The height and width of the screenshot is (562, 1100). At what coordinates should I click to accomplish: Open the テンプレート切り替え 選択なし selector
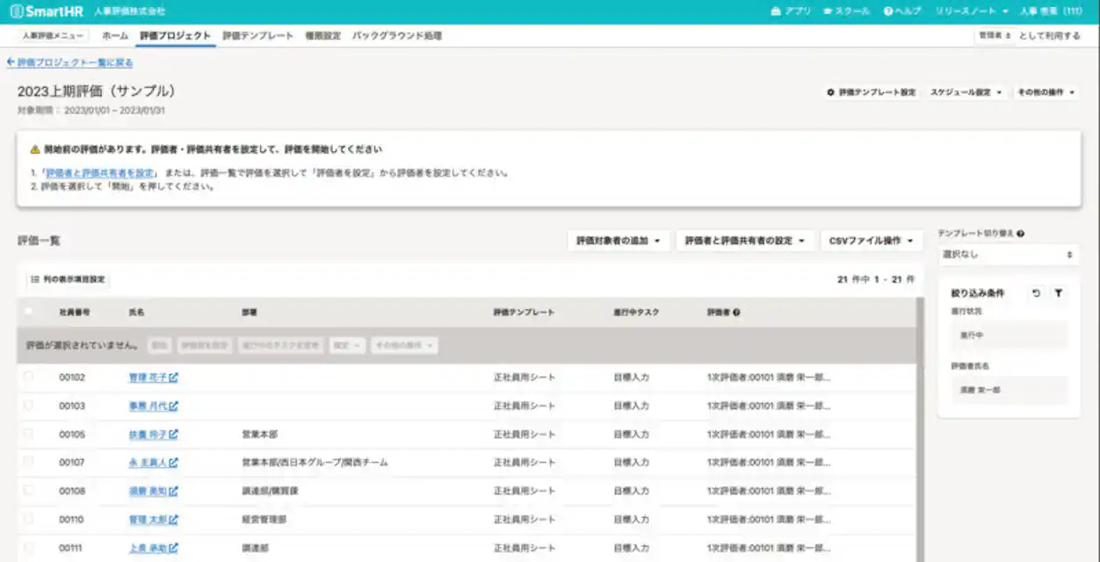tap(1009, 255)
